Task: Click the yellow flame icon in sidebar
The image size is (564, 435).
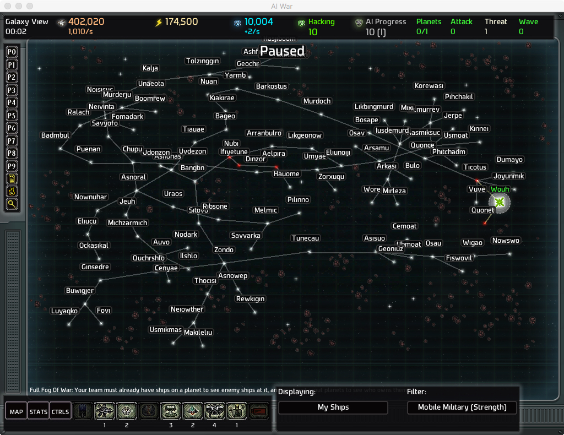Action: point(12,191)
